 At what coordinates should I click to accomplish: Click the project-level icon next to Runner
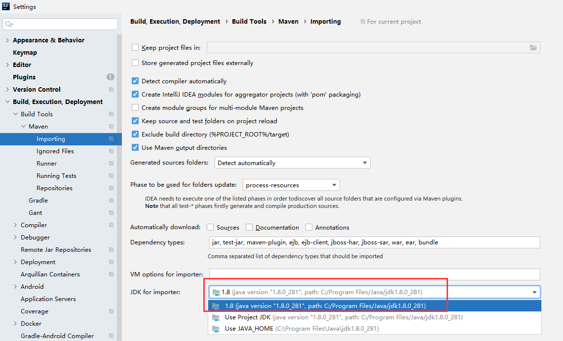coord(112,164)
